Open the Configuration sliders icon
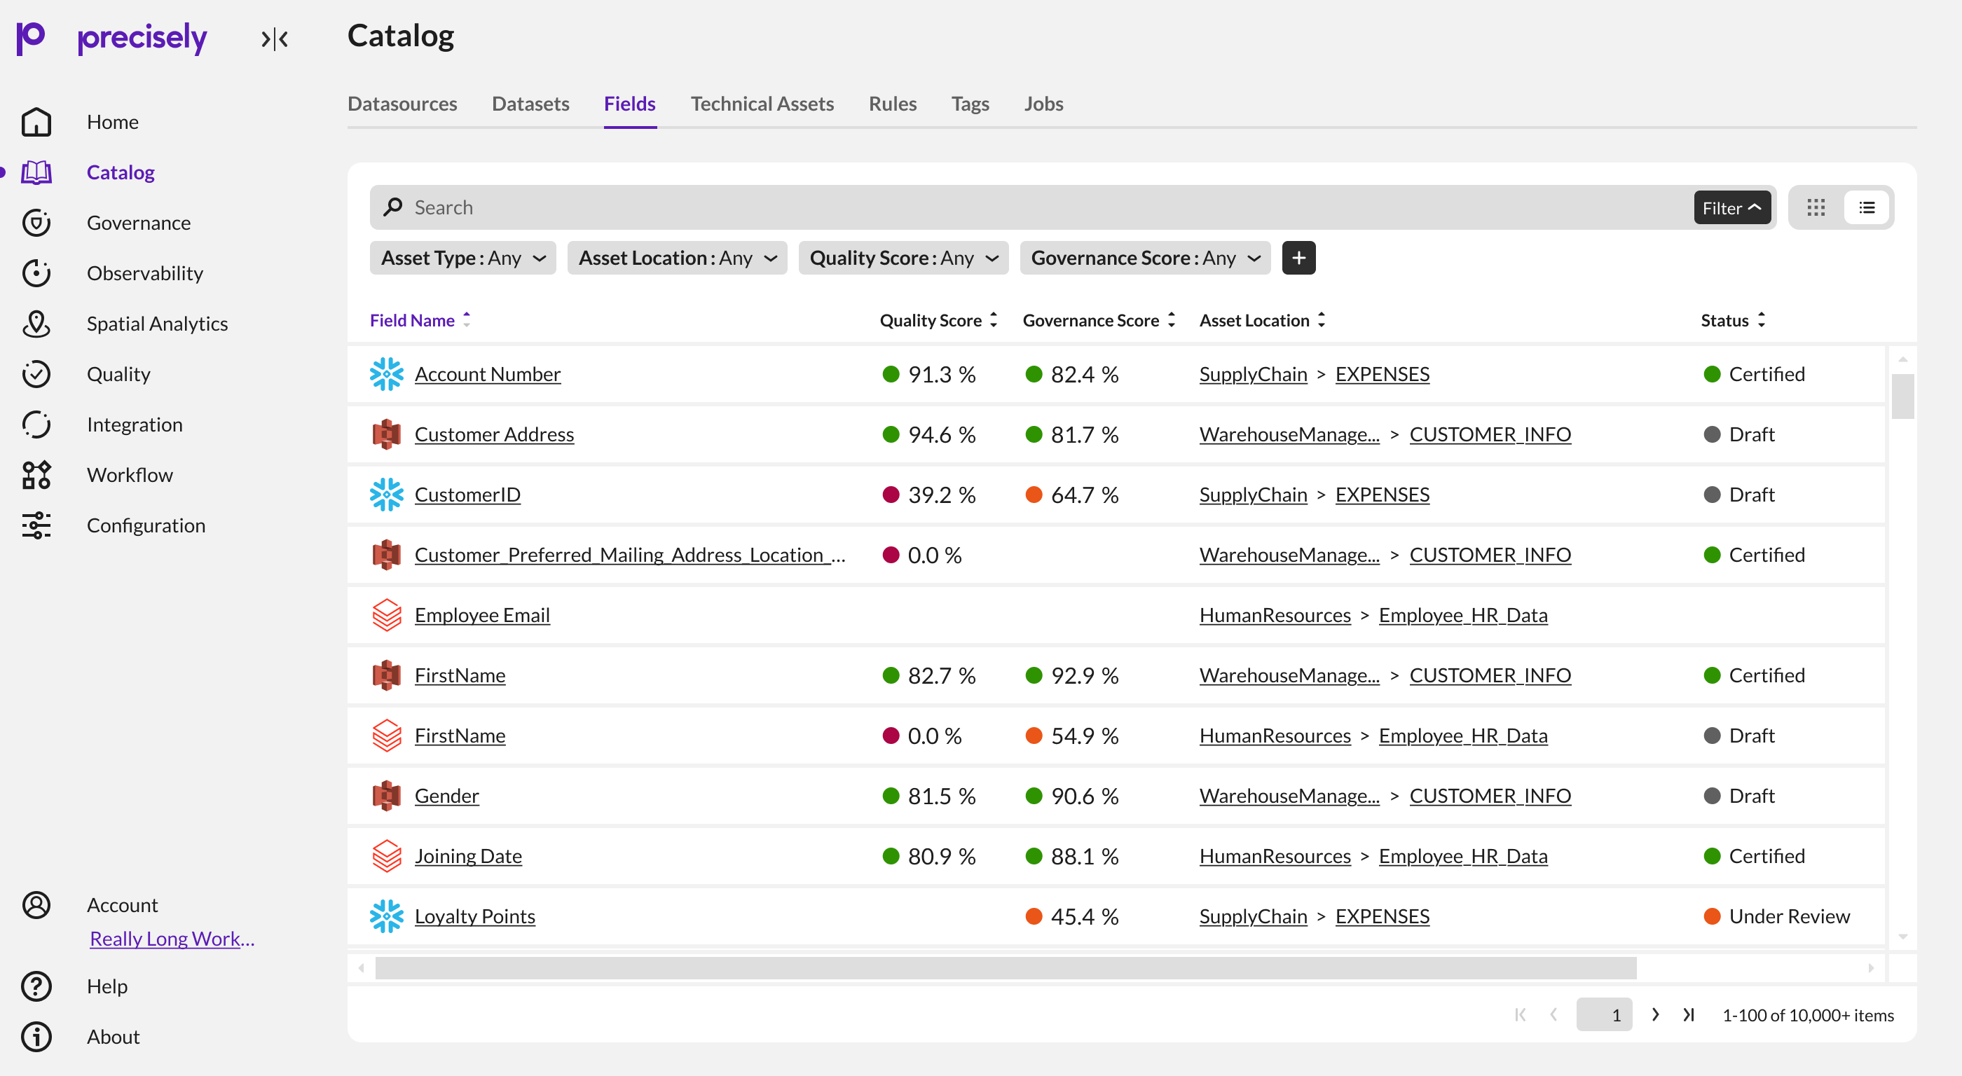Screen dimensions: 1962x1076 [36, 525]
